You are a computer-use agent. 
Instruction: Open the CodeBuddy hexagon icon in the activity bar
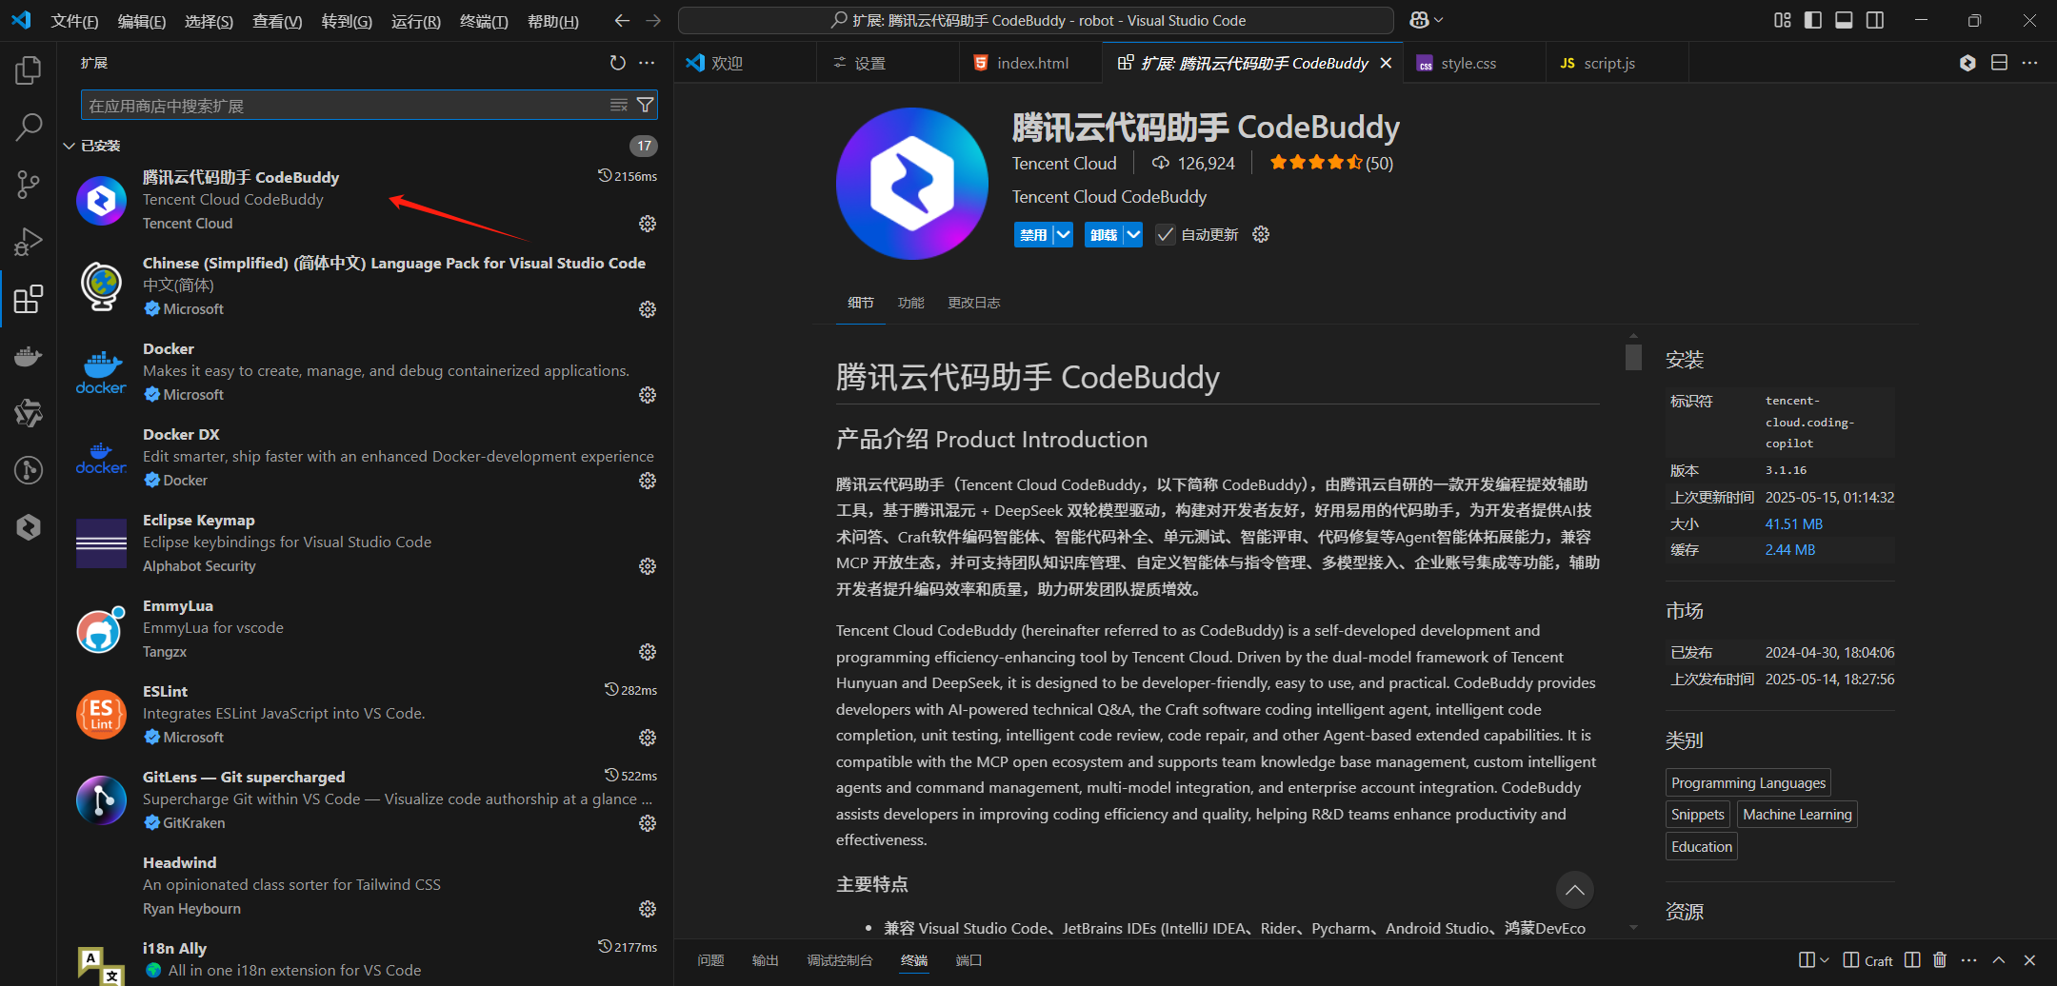[x=29, y=526]
